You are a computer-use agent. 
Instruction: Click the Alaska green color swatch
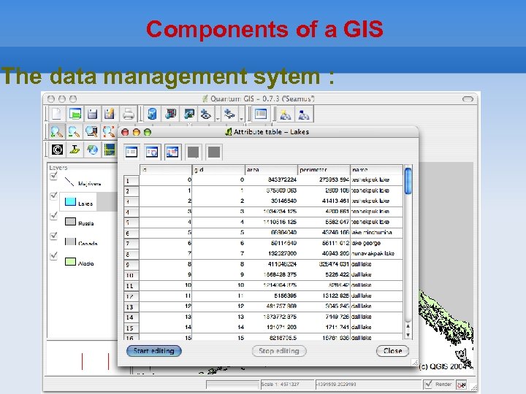(70, 262)
